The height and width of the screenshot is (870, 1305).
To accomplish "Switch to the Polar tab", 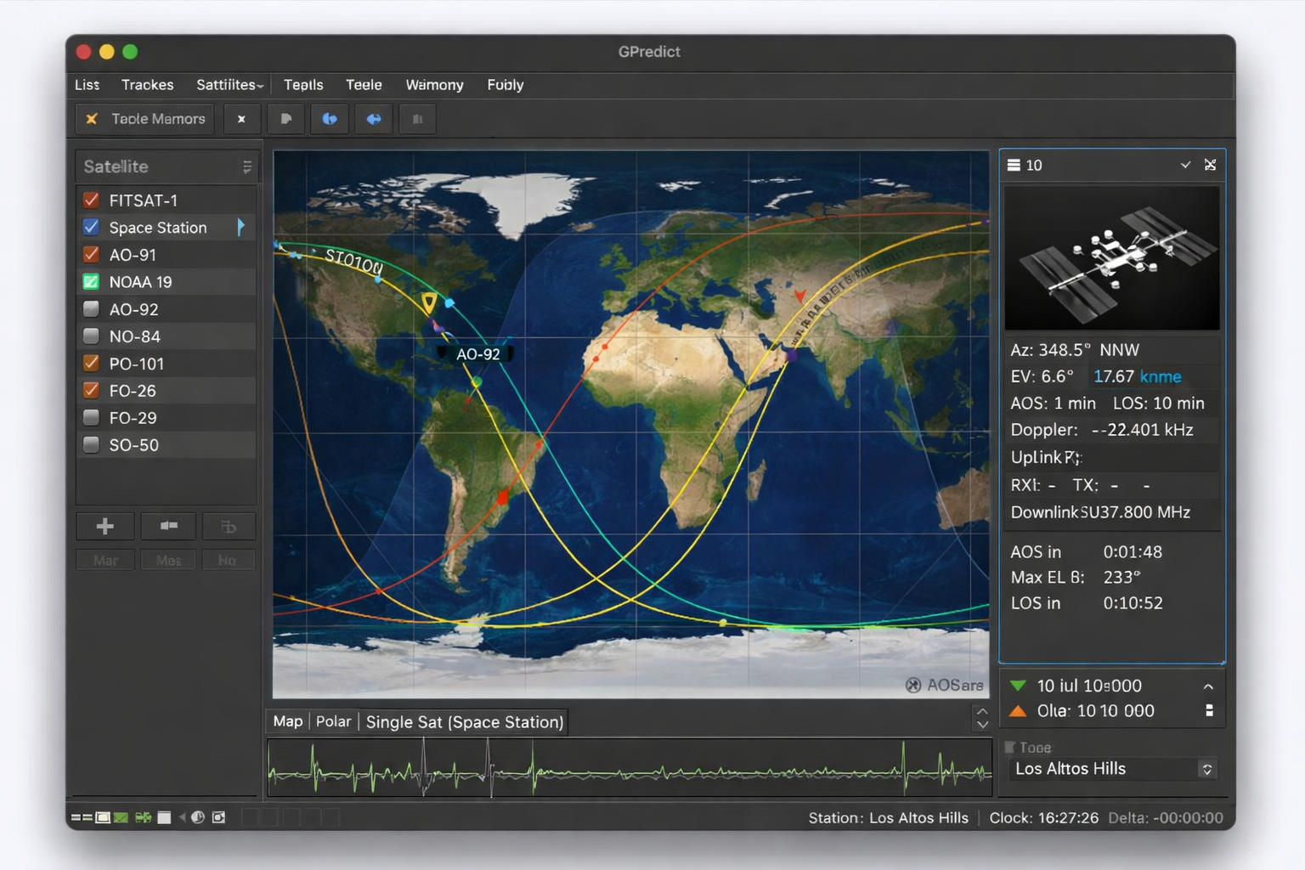I will click(x=333, y=721).
